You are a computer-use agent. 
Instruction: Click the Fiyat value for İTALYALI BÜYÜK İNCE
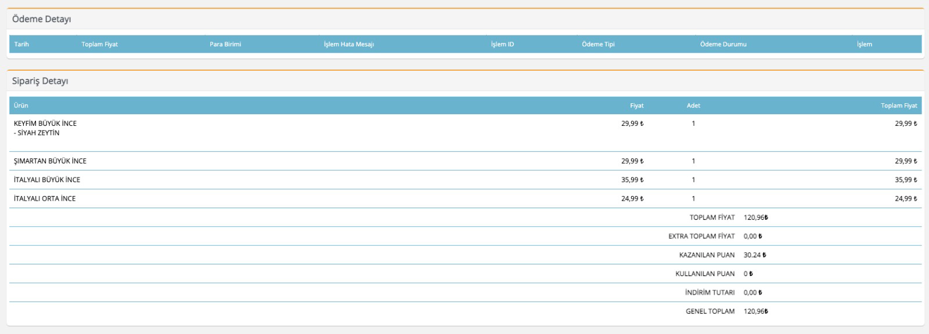click(632, 180)
